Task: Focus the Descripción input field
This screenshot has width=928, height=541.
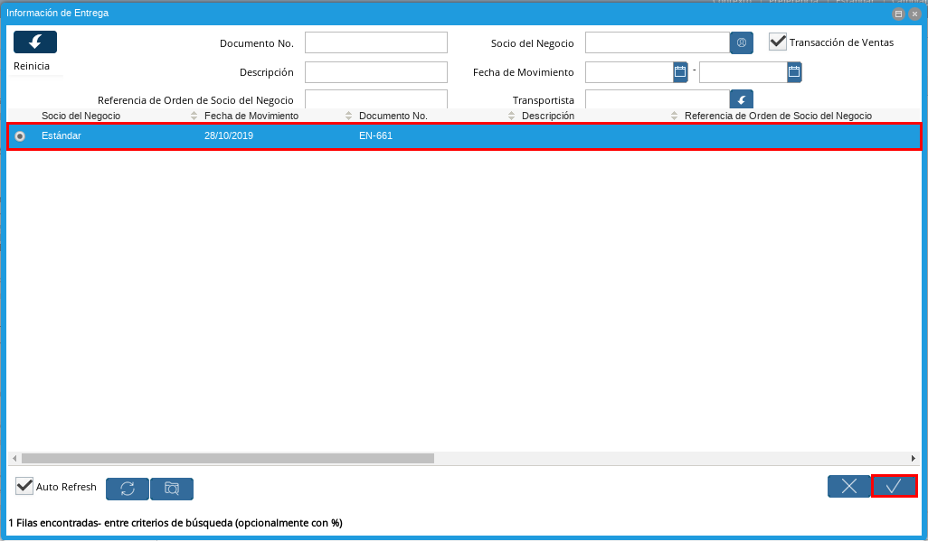Action: pos(376,72)
